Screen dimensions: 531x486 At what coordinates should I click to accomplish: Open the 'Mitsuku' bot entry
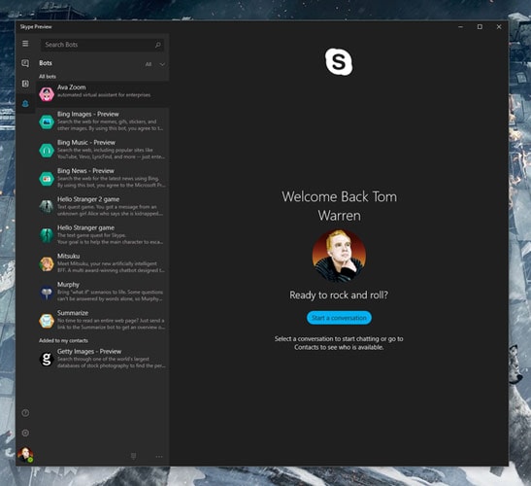103,263
